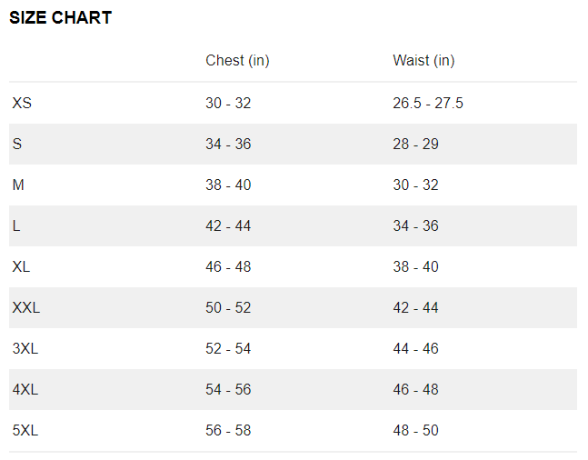
Task: Select the Chest (in) column header
Action: tap(237, 60)
